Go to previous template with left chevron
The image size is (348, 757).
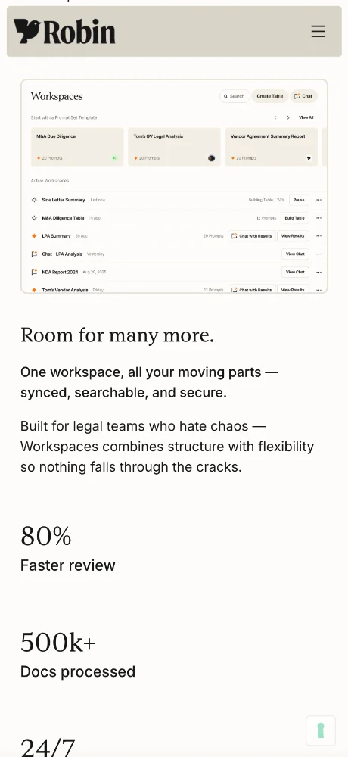tap(275, 117)
